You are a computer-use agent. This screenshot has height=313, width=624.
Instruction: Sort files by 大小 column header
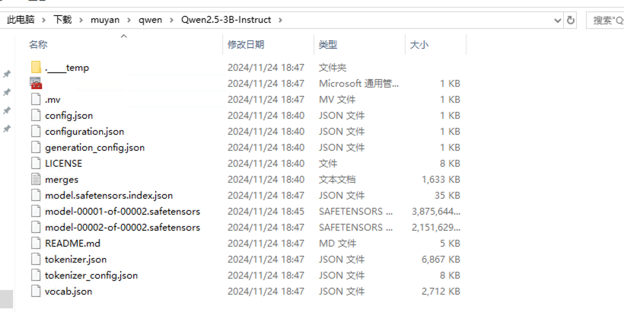point(419,45)
